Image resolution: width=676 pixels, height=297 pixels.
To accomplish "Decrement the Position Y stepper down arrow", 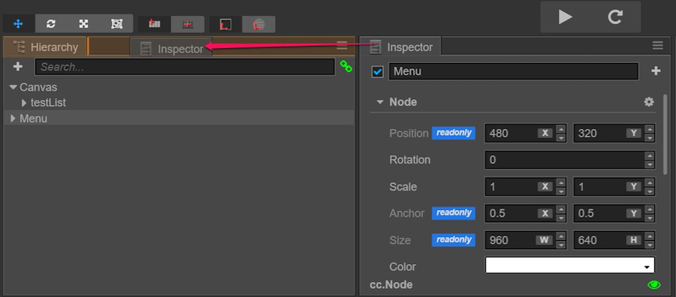I will coord(650,138).
